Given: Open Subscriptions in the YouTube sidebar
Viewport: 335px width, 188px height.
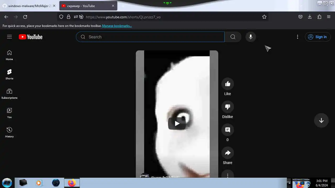Looking at the screenshot, I should [x=9, y=94].
